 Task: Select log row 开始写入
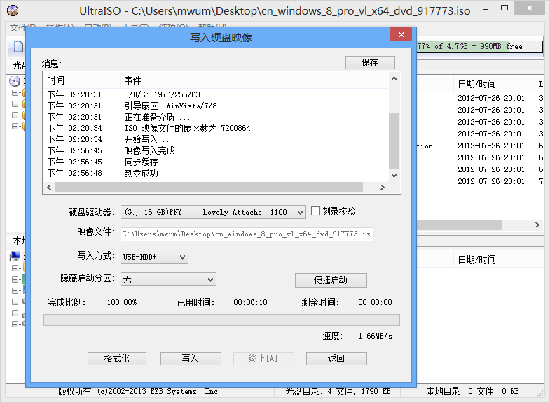[x=216, y=139]
